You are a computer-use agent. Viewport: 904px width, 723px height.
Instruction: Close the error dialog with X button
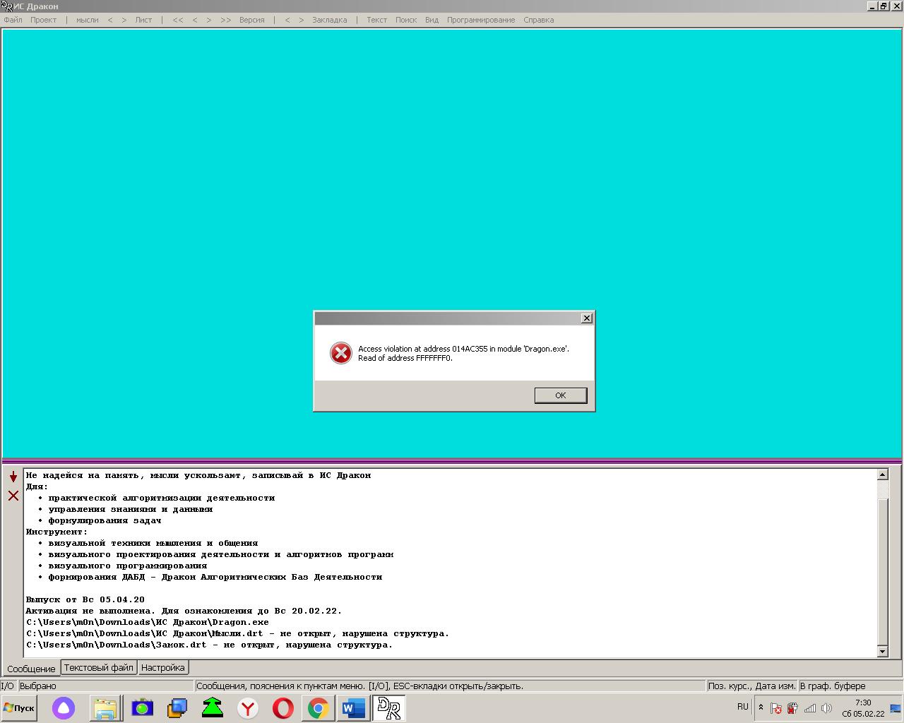[x=586, y=318]
